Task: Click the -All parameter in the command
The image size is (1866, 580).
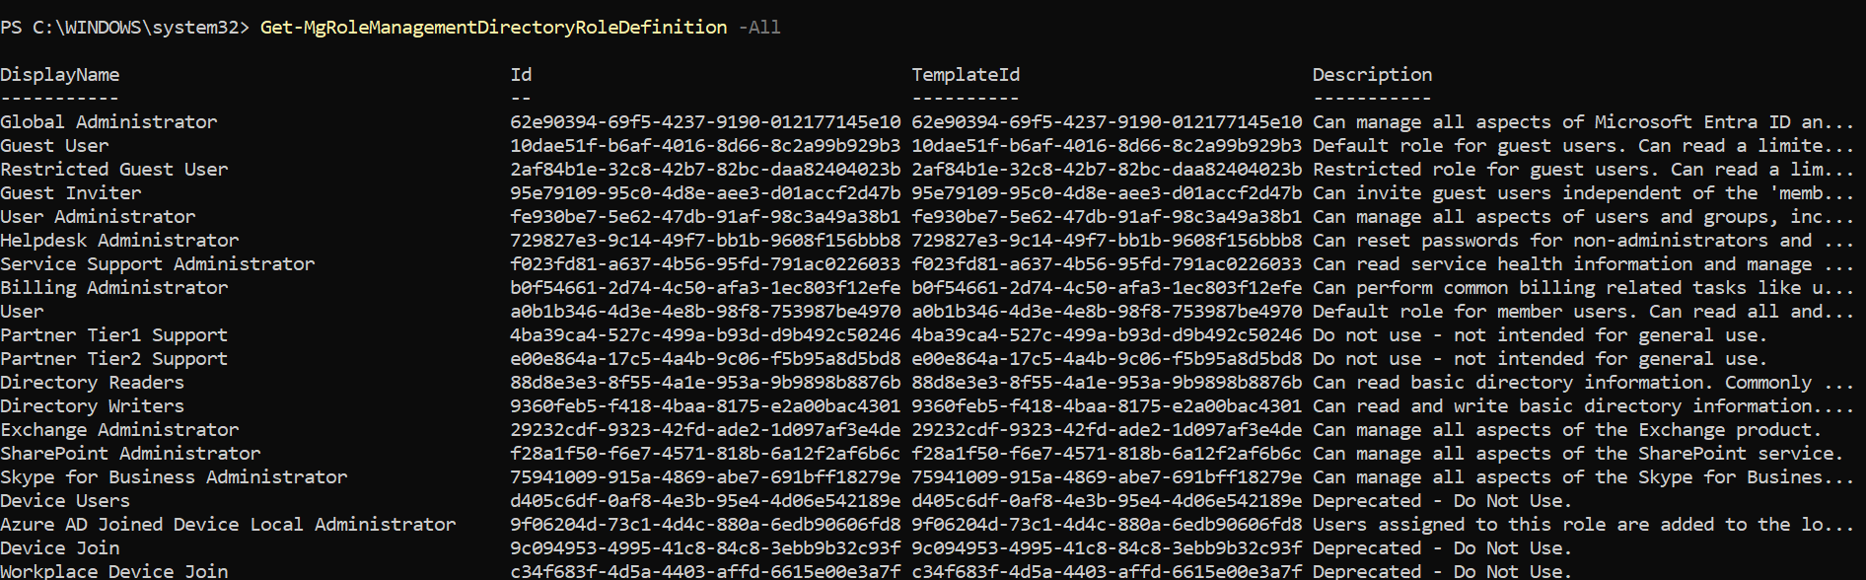Action: coord(759,28)
